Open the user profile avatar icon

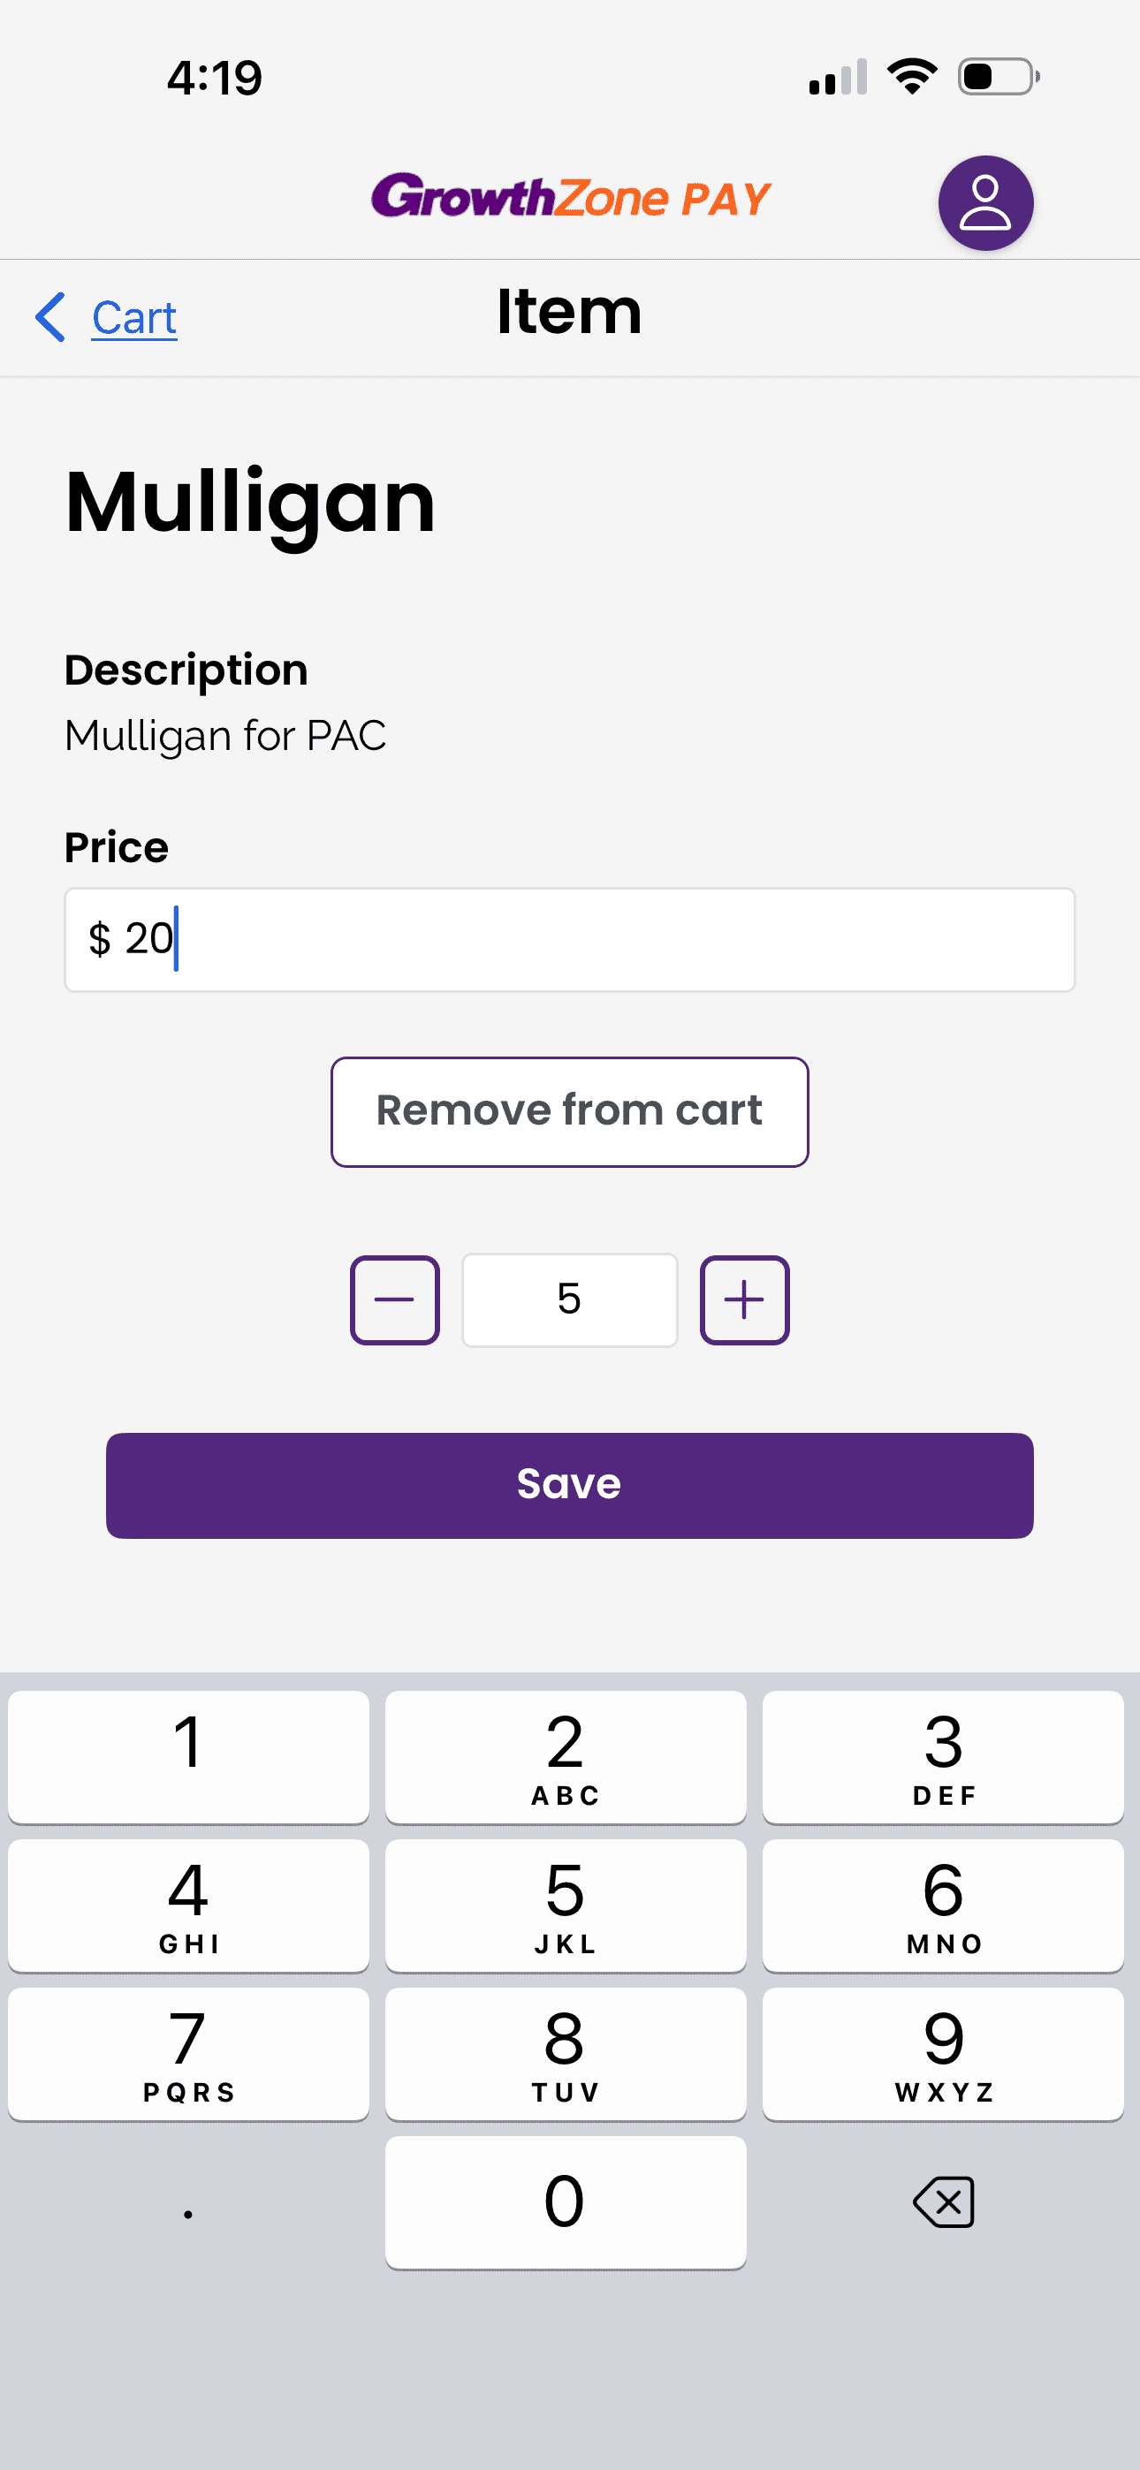pyautogui.click(x=984, y=203)
